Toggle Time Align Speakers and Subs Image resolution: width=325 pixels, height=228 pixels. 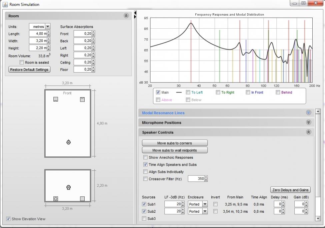[145, 165]
